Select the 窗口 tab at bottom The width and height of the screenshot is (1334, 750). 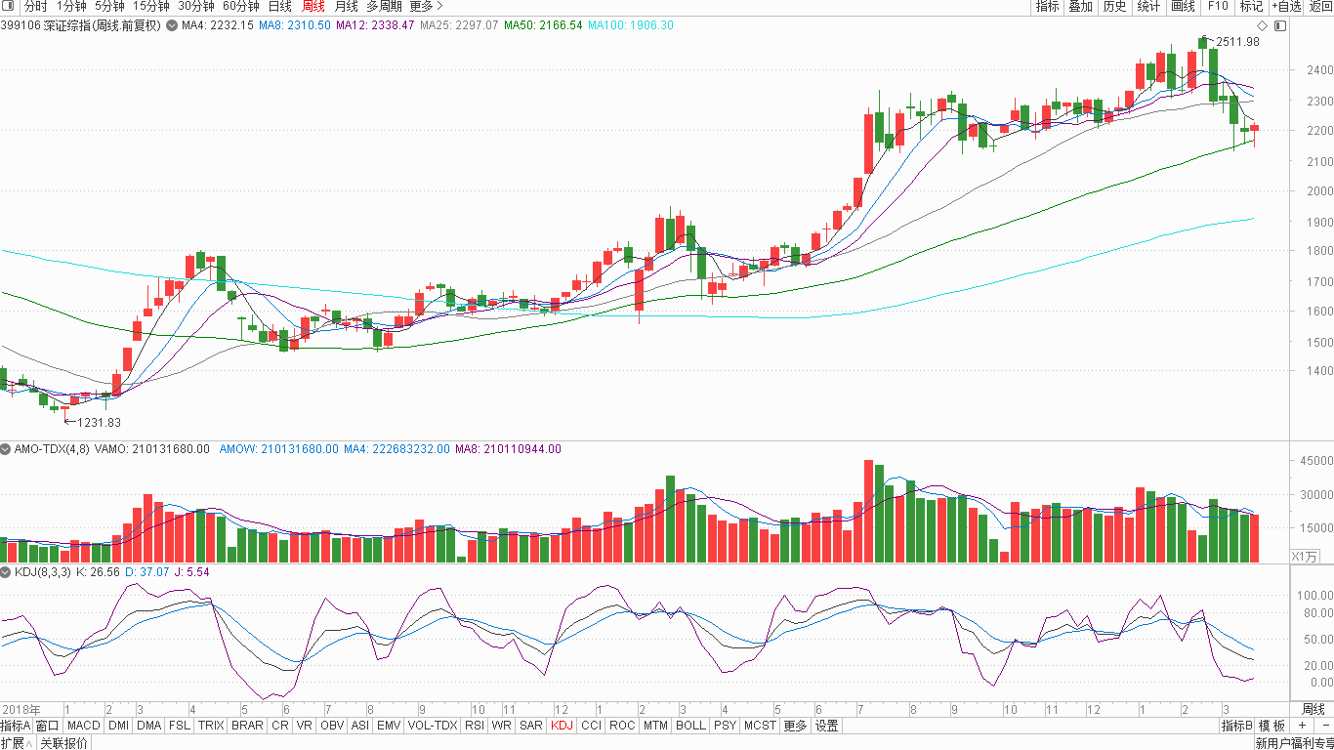48,726
